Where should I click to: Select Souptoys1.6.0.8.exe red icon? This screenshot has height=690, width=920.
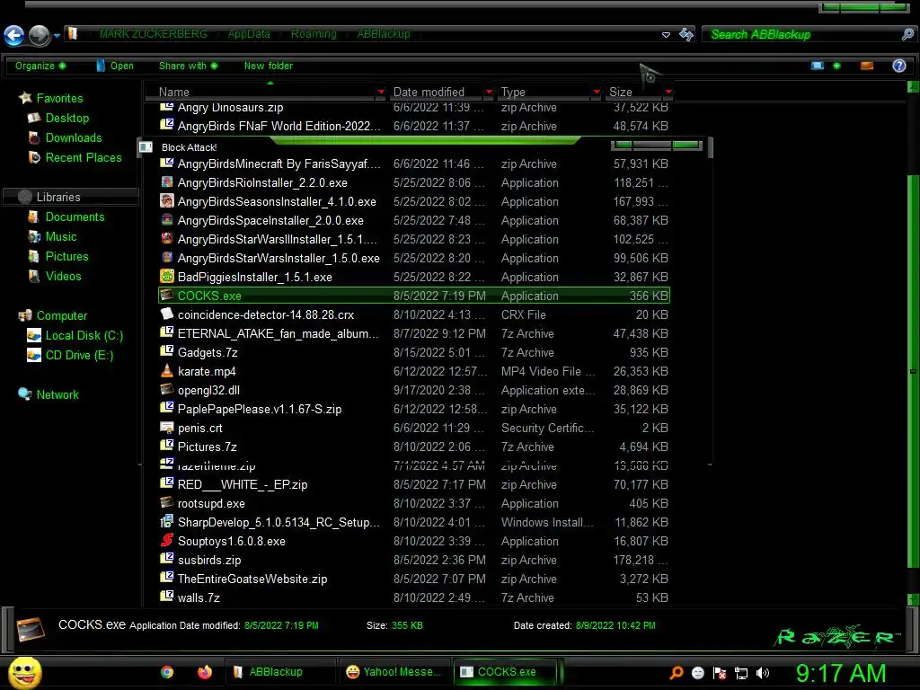167,540
